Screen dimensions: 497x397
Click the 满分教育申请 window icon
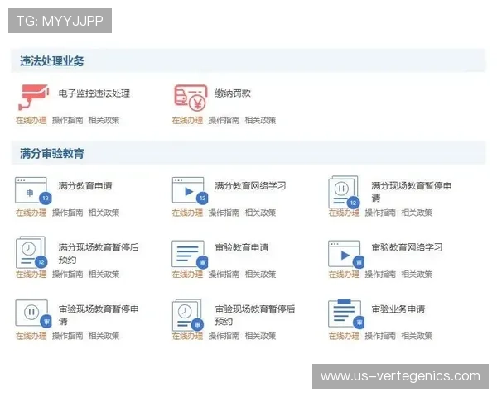coord(33,190)
